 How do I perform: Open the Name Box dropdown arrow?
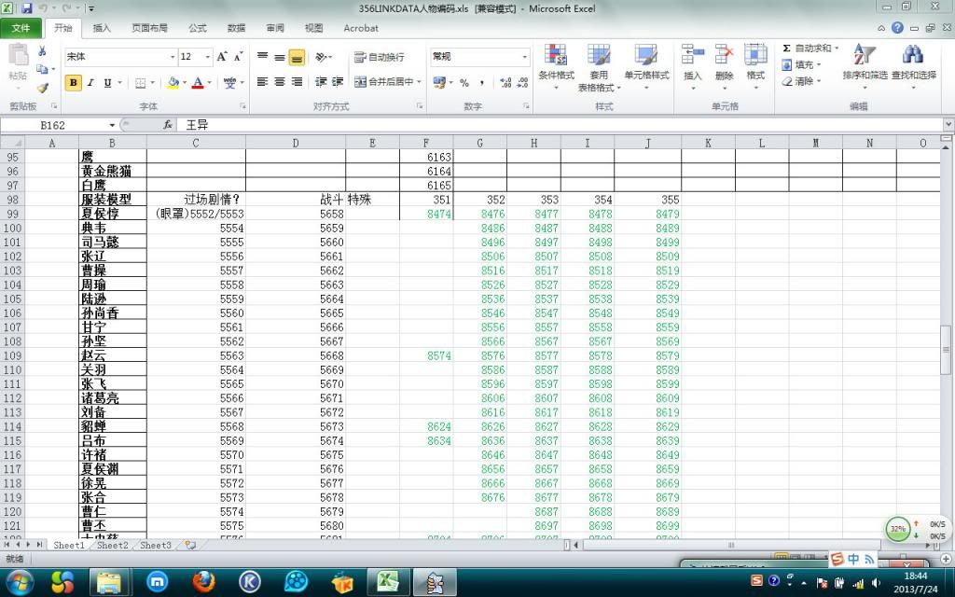(112, 124)
